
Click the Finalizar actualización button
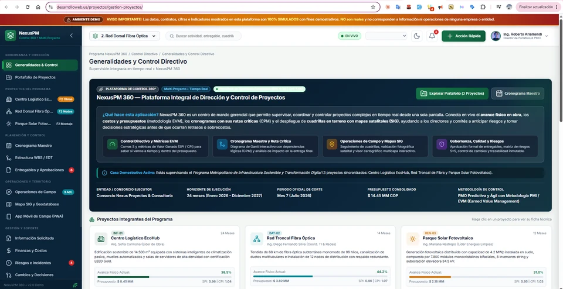click(x=538, y=7)
